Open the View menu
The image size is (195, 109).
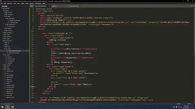coord(19,3)
